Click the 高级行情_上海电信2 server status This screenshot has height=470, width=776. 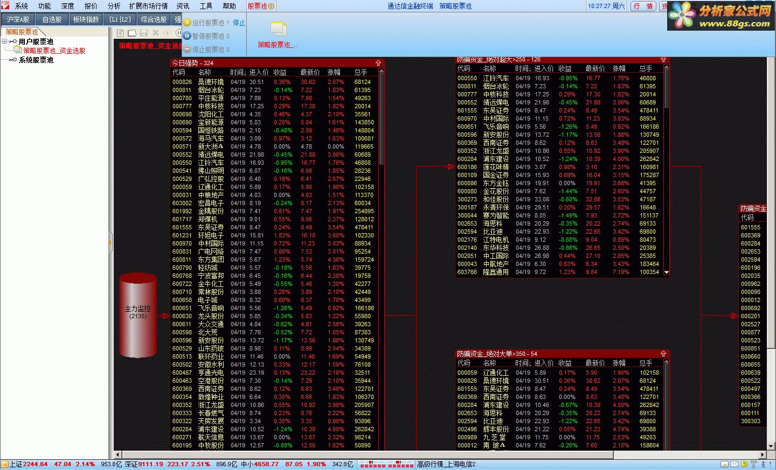pyautogui.click(x=446, y=464)
